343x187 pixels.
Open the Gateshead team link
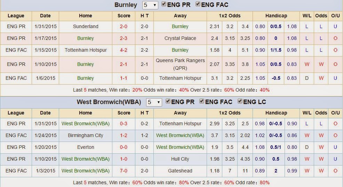click(x=180, y=171)
